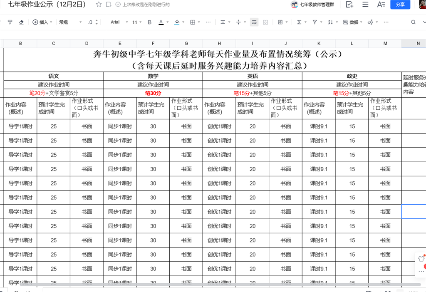
Task: Adjust decimal places stepper
Action: click(x=93, y=22)
